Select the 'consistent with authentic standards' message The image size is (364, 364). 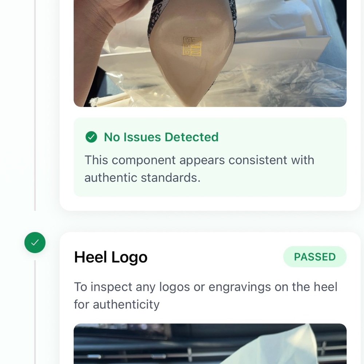click(x=199, y=169)
